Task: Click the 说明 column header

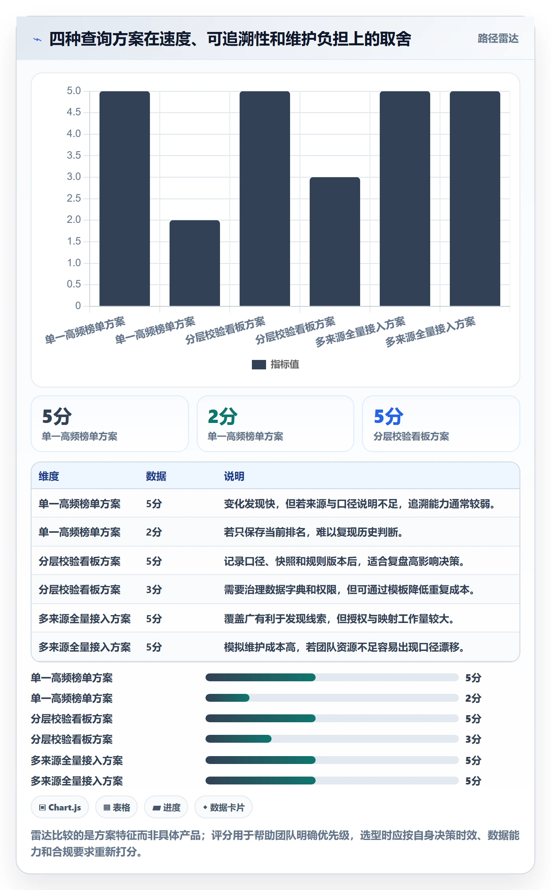Action: (234, 476)
